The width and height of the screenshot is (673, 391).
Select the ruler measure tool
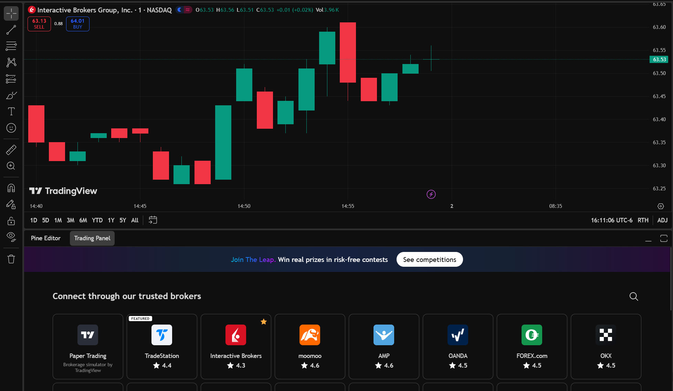(11, 150)
